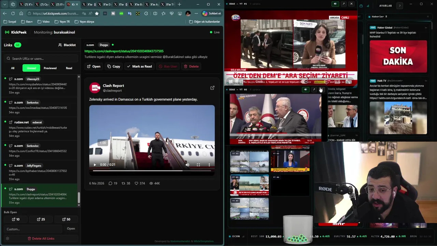Open Clash Report post in external window
The height and width of the screenshot is (246, 437).
pos(212,88)
